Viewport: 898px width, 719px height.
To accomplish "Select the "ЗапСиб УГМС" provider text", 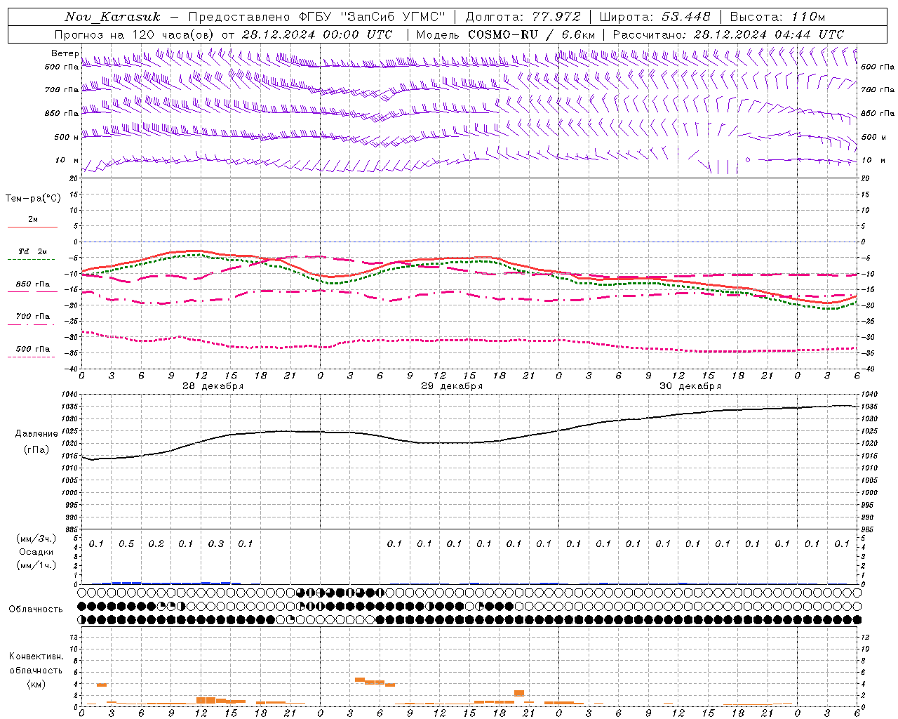I will pos(394,17).
